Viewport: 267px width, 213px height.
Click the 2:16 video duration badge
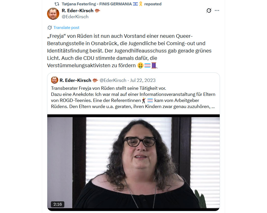coord(57,204)
